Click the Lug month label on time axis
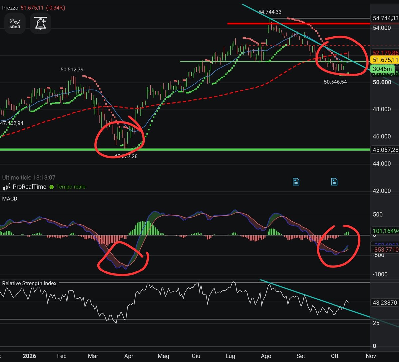The width and height of the screenshot is (399, 362). [x=230, y=356]
